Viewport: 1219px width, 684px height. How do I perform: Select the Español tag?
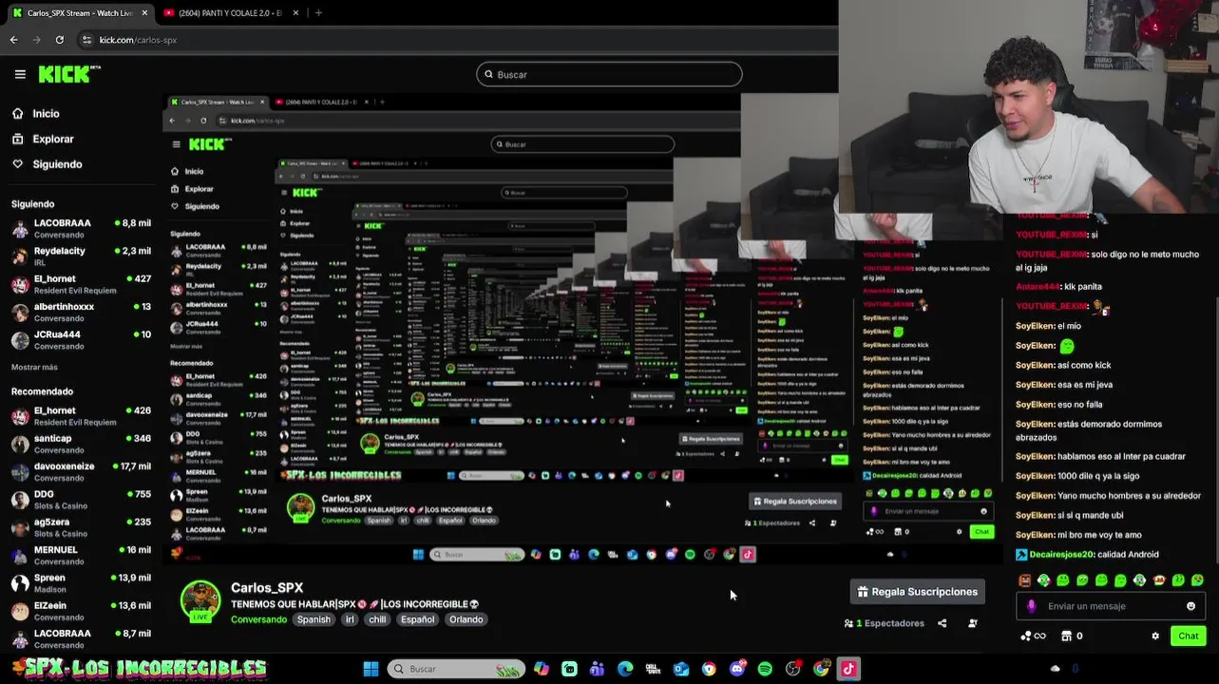pyautogui.click(x=417, y=619)
